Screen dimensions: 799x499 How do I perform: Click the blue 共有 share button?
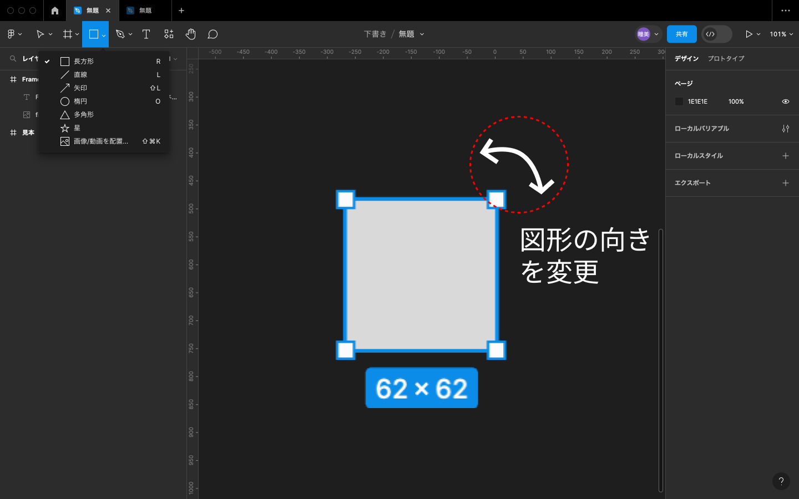(x=681, y=34)
